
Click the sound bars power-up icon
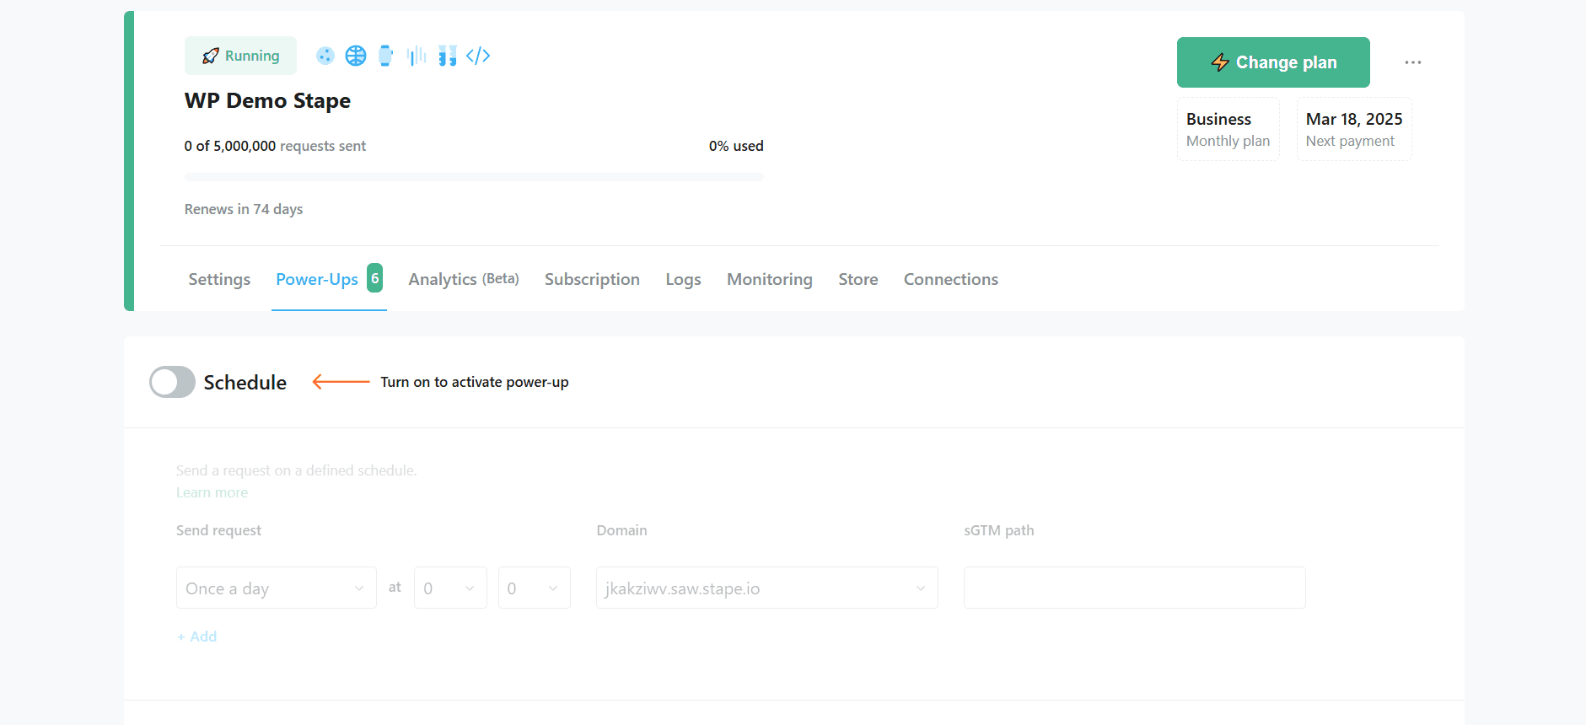pos(417,56)
